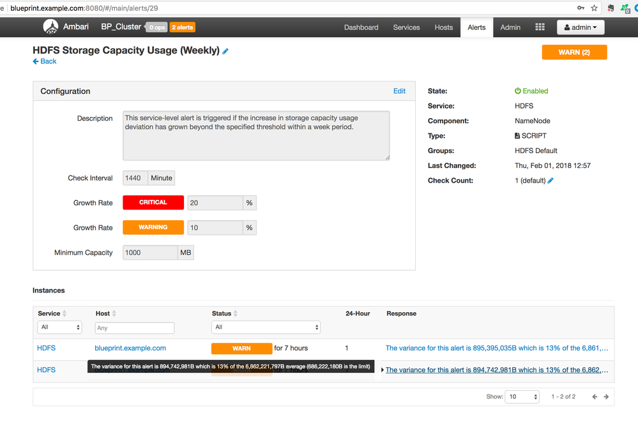This screenshot has width=638, height=422.
Task: Open the Service filter dropdown
Action: tap(60, 328)
